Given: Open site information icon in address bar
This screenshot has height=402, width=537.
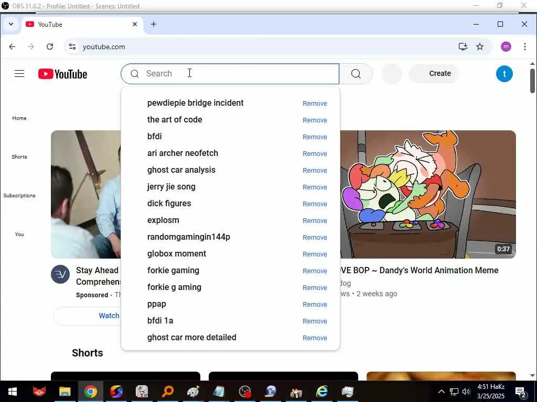Looking at the screenshot, I should 72,47.
